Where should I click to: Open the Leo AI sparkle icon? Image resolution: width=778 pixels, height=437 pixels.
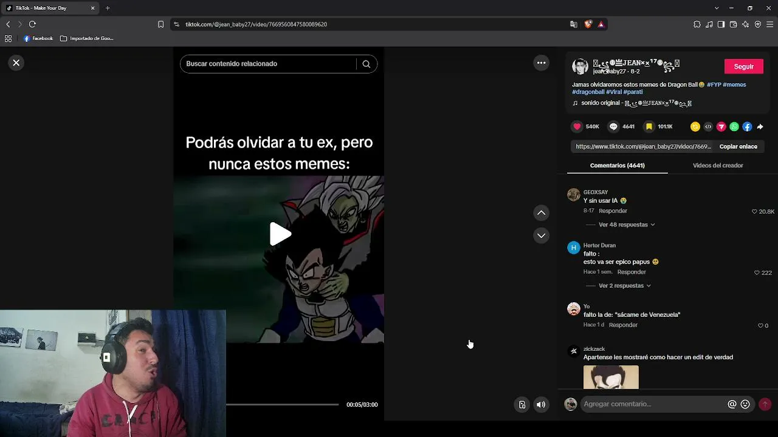(745, 24)
